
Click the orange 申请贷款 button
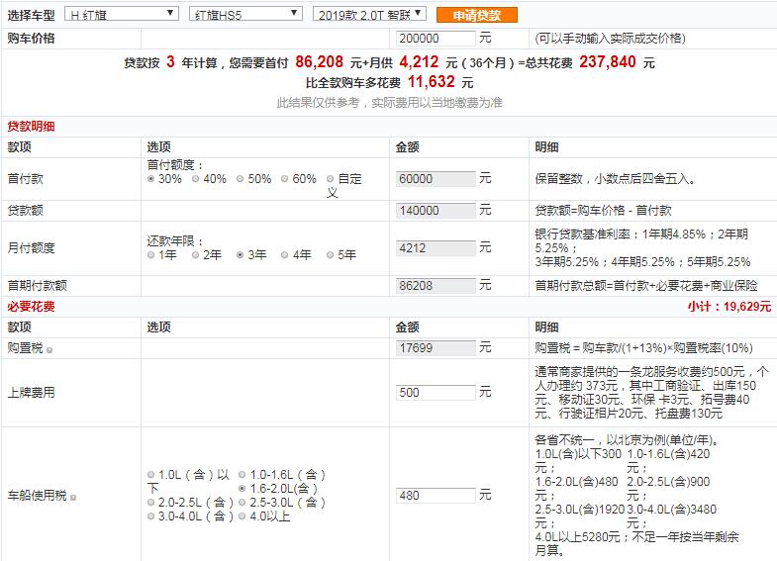point(477,15)
